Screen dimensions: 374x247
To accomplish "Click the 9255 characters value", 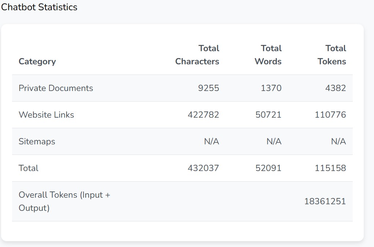I will tap(208, 88).
